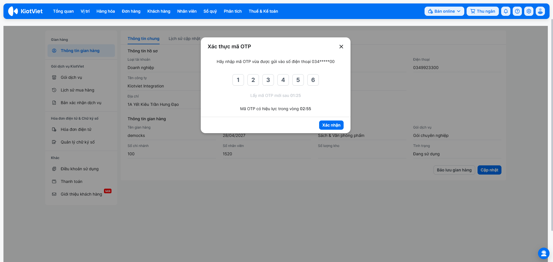The height and width of the screenshot is (262, 553).
Task: Click the Thu ngân cart button
Action: click(483, 11)
